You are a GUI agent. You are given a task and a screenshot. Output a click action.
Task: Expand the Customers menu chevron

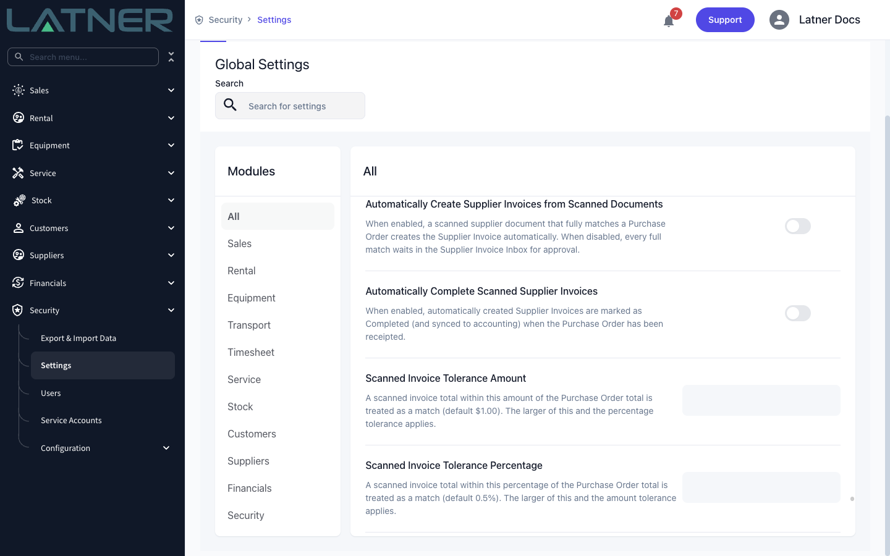click(171, 228)
